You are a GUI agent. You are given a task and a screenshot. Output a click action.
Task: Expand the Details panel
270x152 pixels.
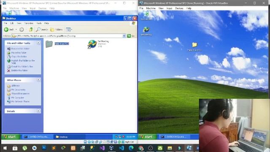pyautogui.click(x=38, y=111)
